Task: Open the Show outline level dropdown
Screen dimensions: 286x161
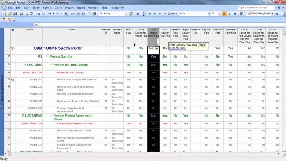Action: 172,14
